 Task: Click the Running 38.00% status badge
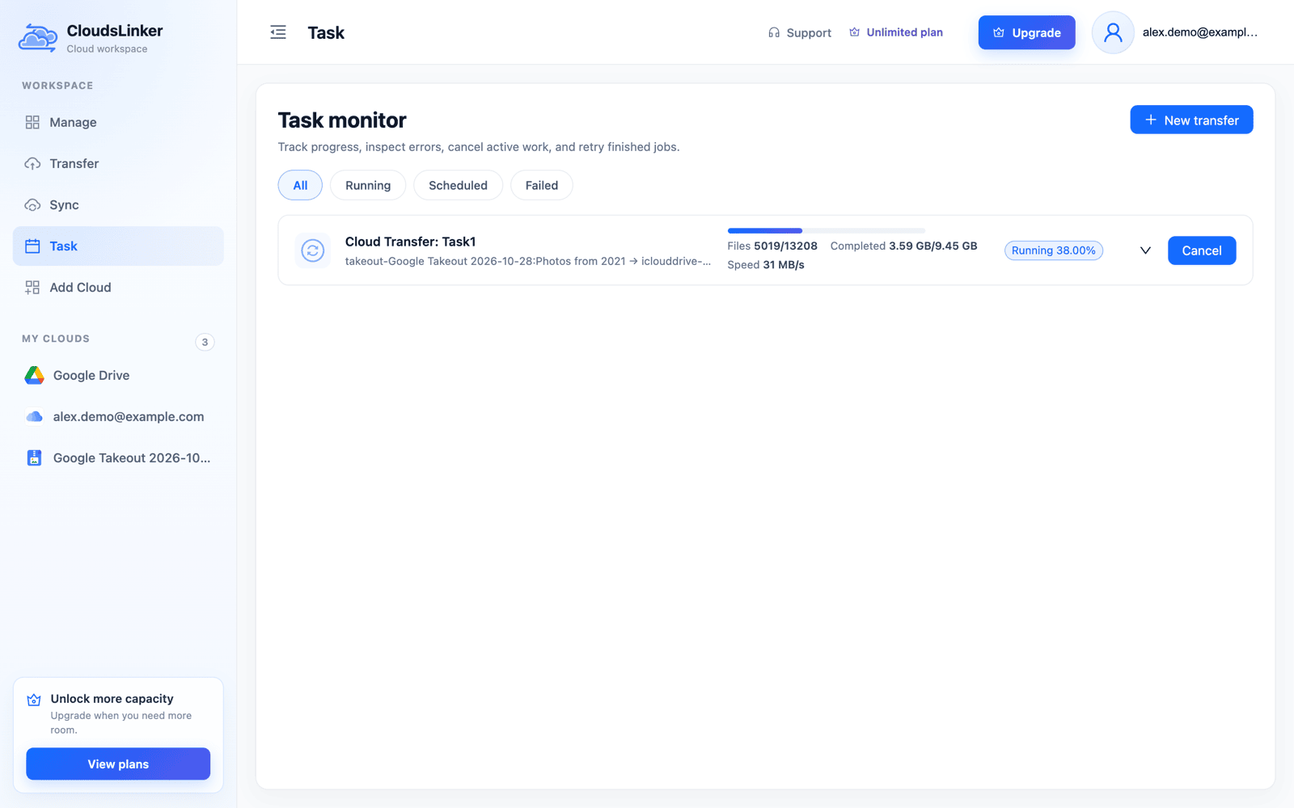(1054, 250)
